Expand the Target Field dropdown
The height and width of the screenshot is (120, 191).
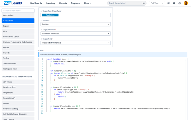tap(76, 43)
